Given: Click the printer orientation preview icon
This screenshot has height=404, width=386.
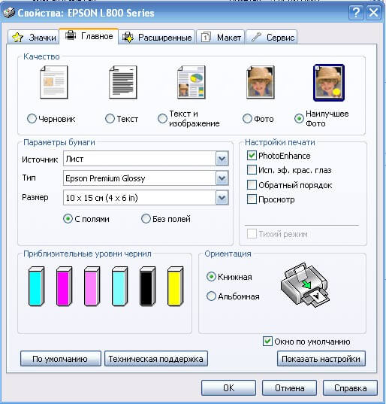Looking at the screenshot, I should (305, 284).
